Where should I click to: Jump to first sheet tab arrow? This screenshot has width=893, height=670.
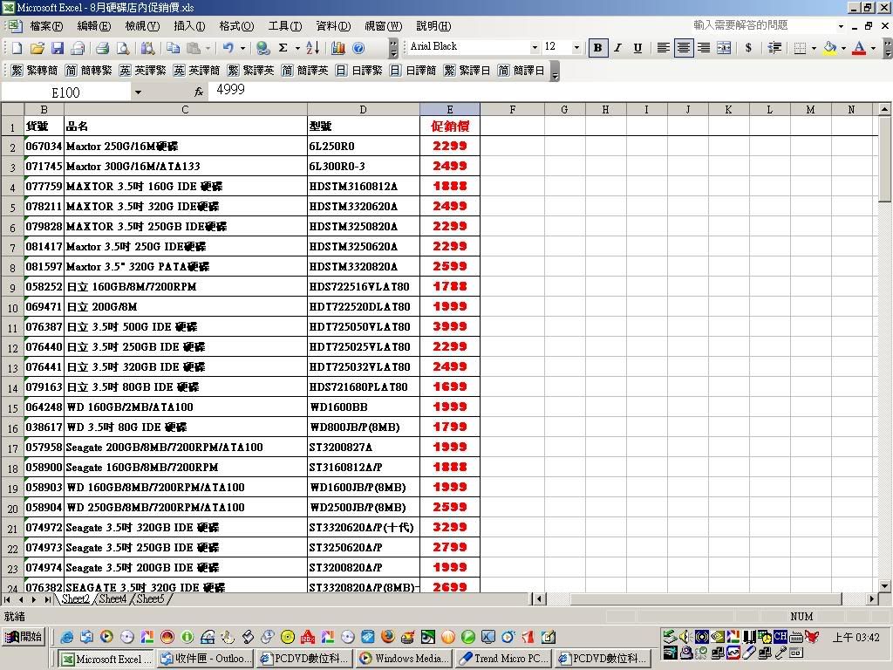[x=7, y=599]
